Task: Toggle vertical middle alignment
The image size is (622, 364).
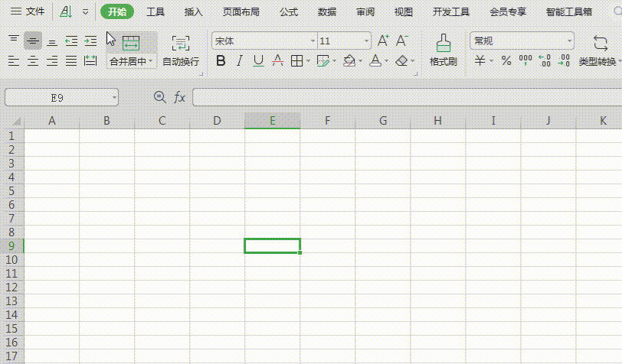Action: click(x=33, y=41)
